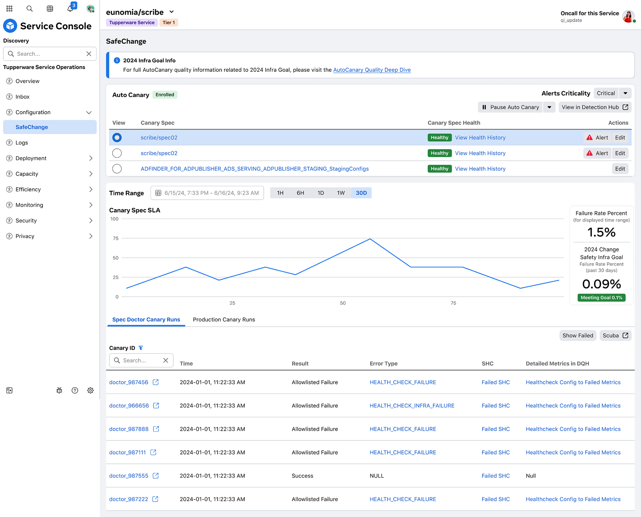Click the time range date picker field
The image size is (641, 517).
point(207,193)
